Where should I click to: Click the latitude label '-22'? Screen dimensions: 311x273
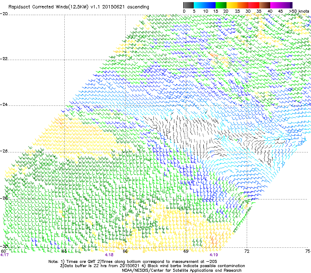click(x=4, y=58)
